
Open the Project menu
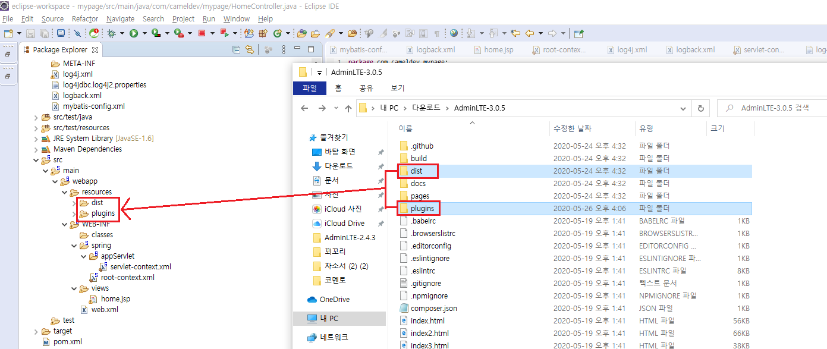[184, 18]
